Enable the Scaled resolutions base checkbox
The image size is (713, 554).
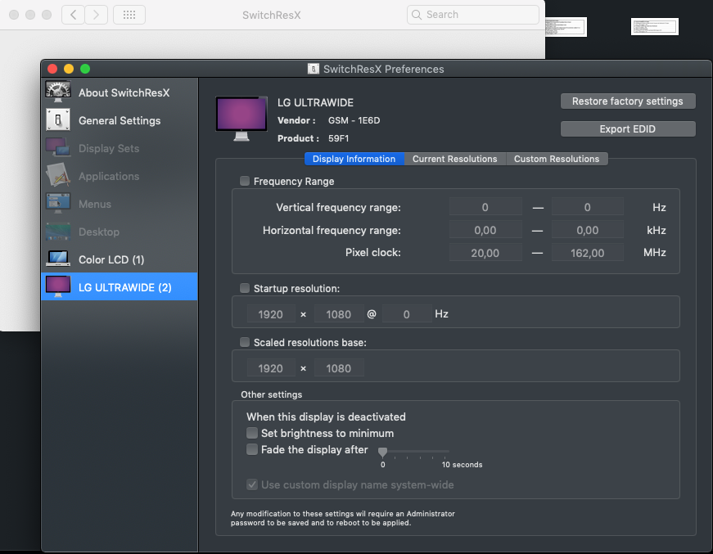245,342
